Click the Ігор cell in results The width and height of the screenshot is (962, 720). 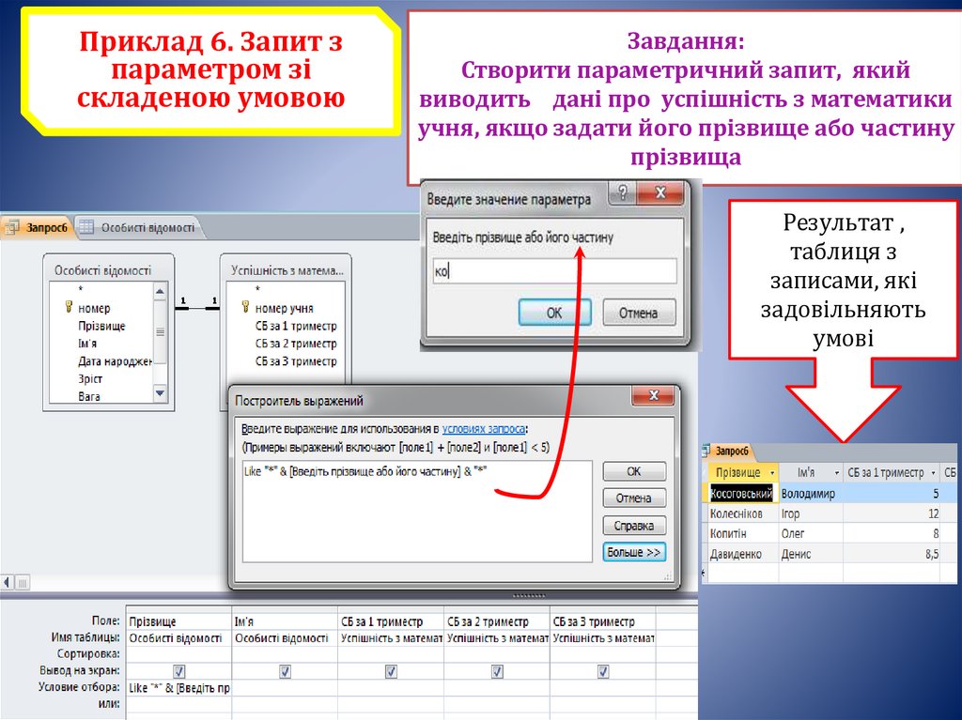(811, 513)
